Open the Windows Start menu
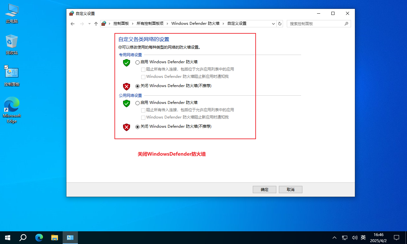 [8, 238]
